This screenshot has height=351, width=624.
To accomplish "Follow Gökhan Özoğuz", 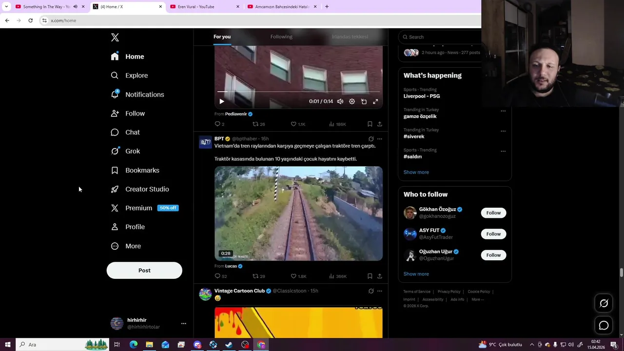I will (x=493, y=213).
